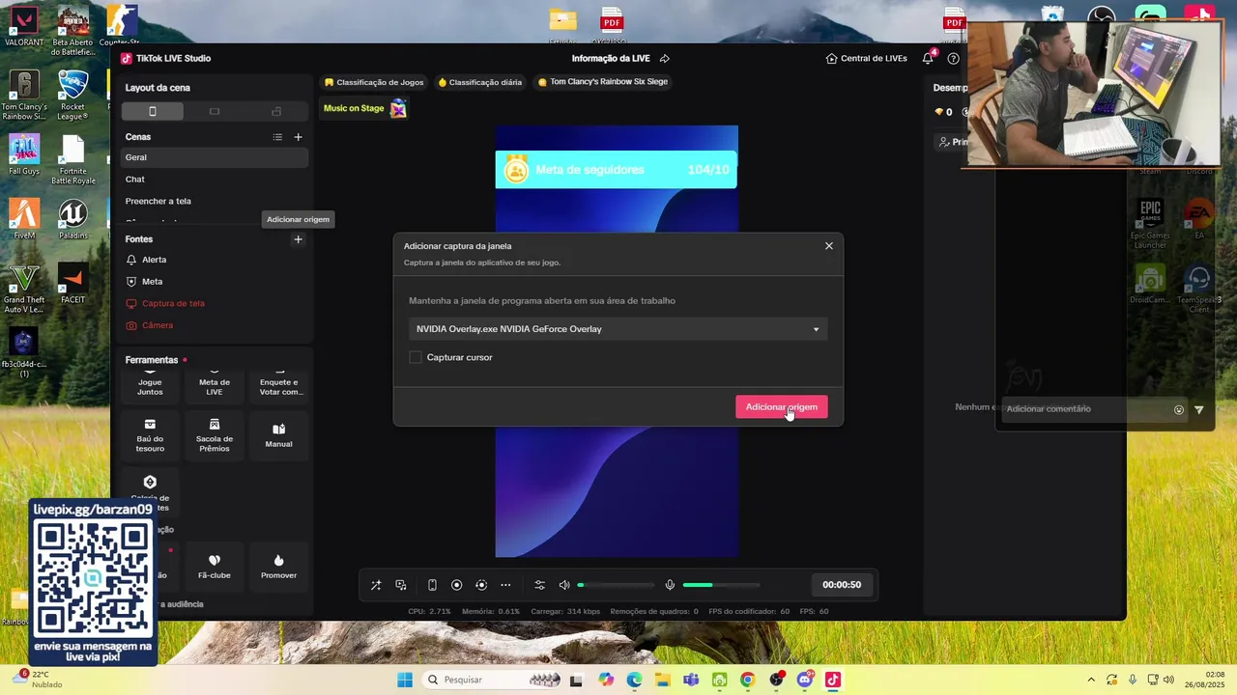Open the VALORANT desktop shortcut

pos(23,26)
